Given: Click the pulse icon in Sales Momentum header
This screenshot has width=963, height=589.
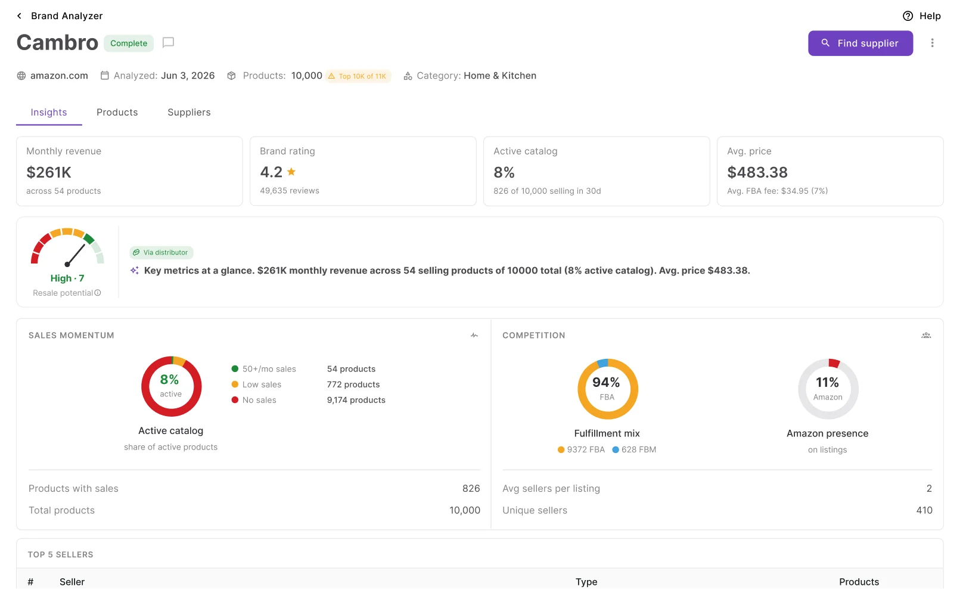Looking at the screenshot, I should [474, 336].
